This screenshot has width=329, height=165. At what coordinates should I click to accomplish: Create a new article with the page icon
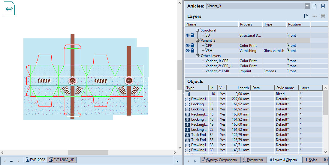[315, 6]
